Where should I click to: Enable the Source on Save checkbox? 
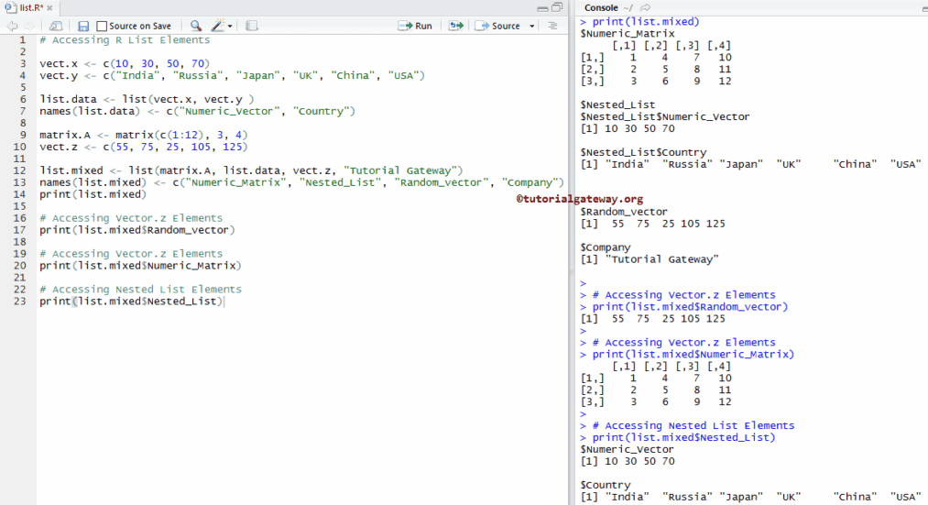tap(102, 27)
